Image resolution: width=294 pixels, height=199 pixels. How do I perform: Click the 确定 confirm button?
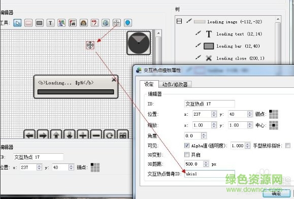[277, 193]
